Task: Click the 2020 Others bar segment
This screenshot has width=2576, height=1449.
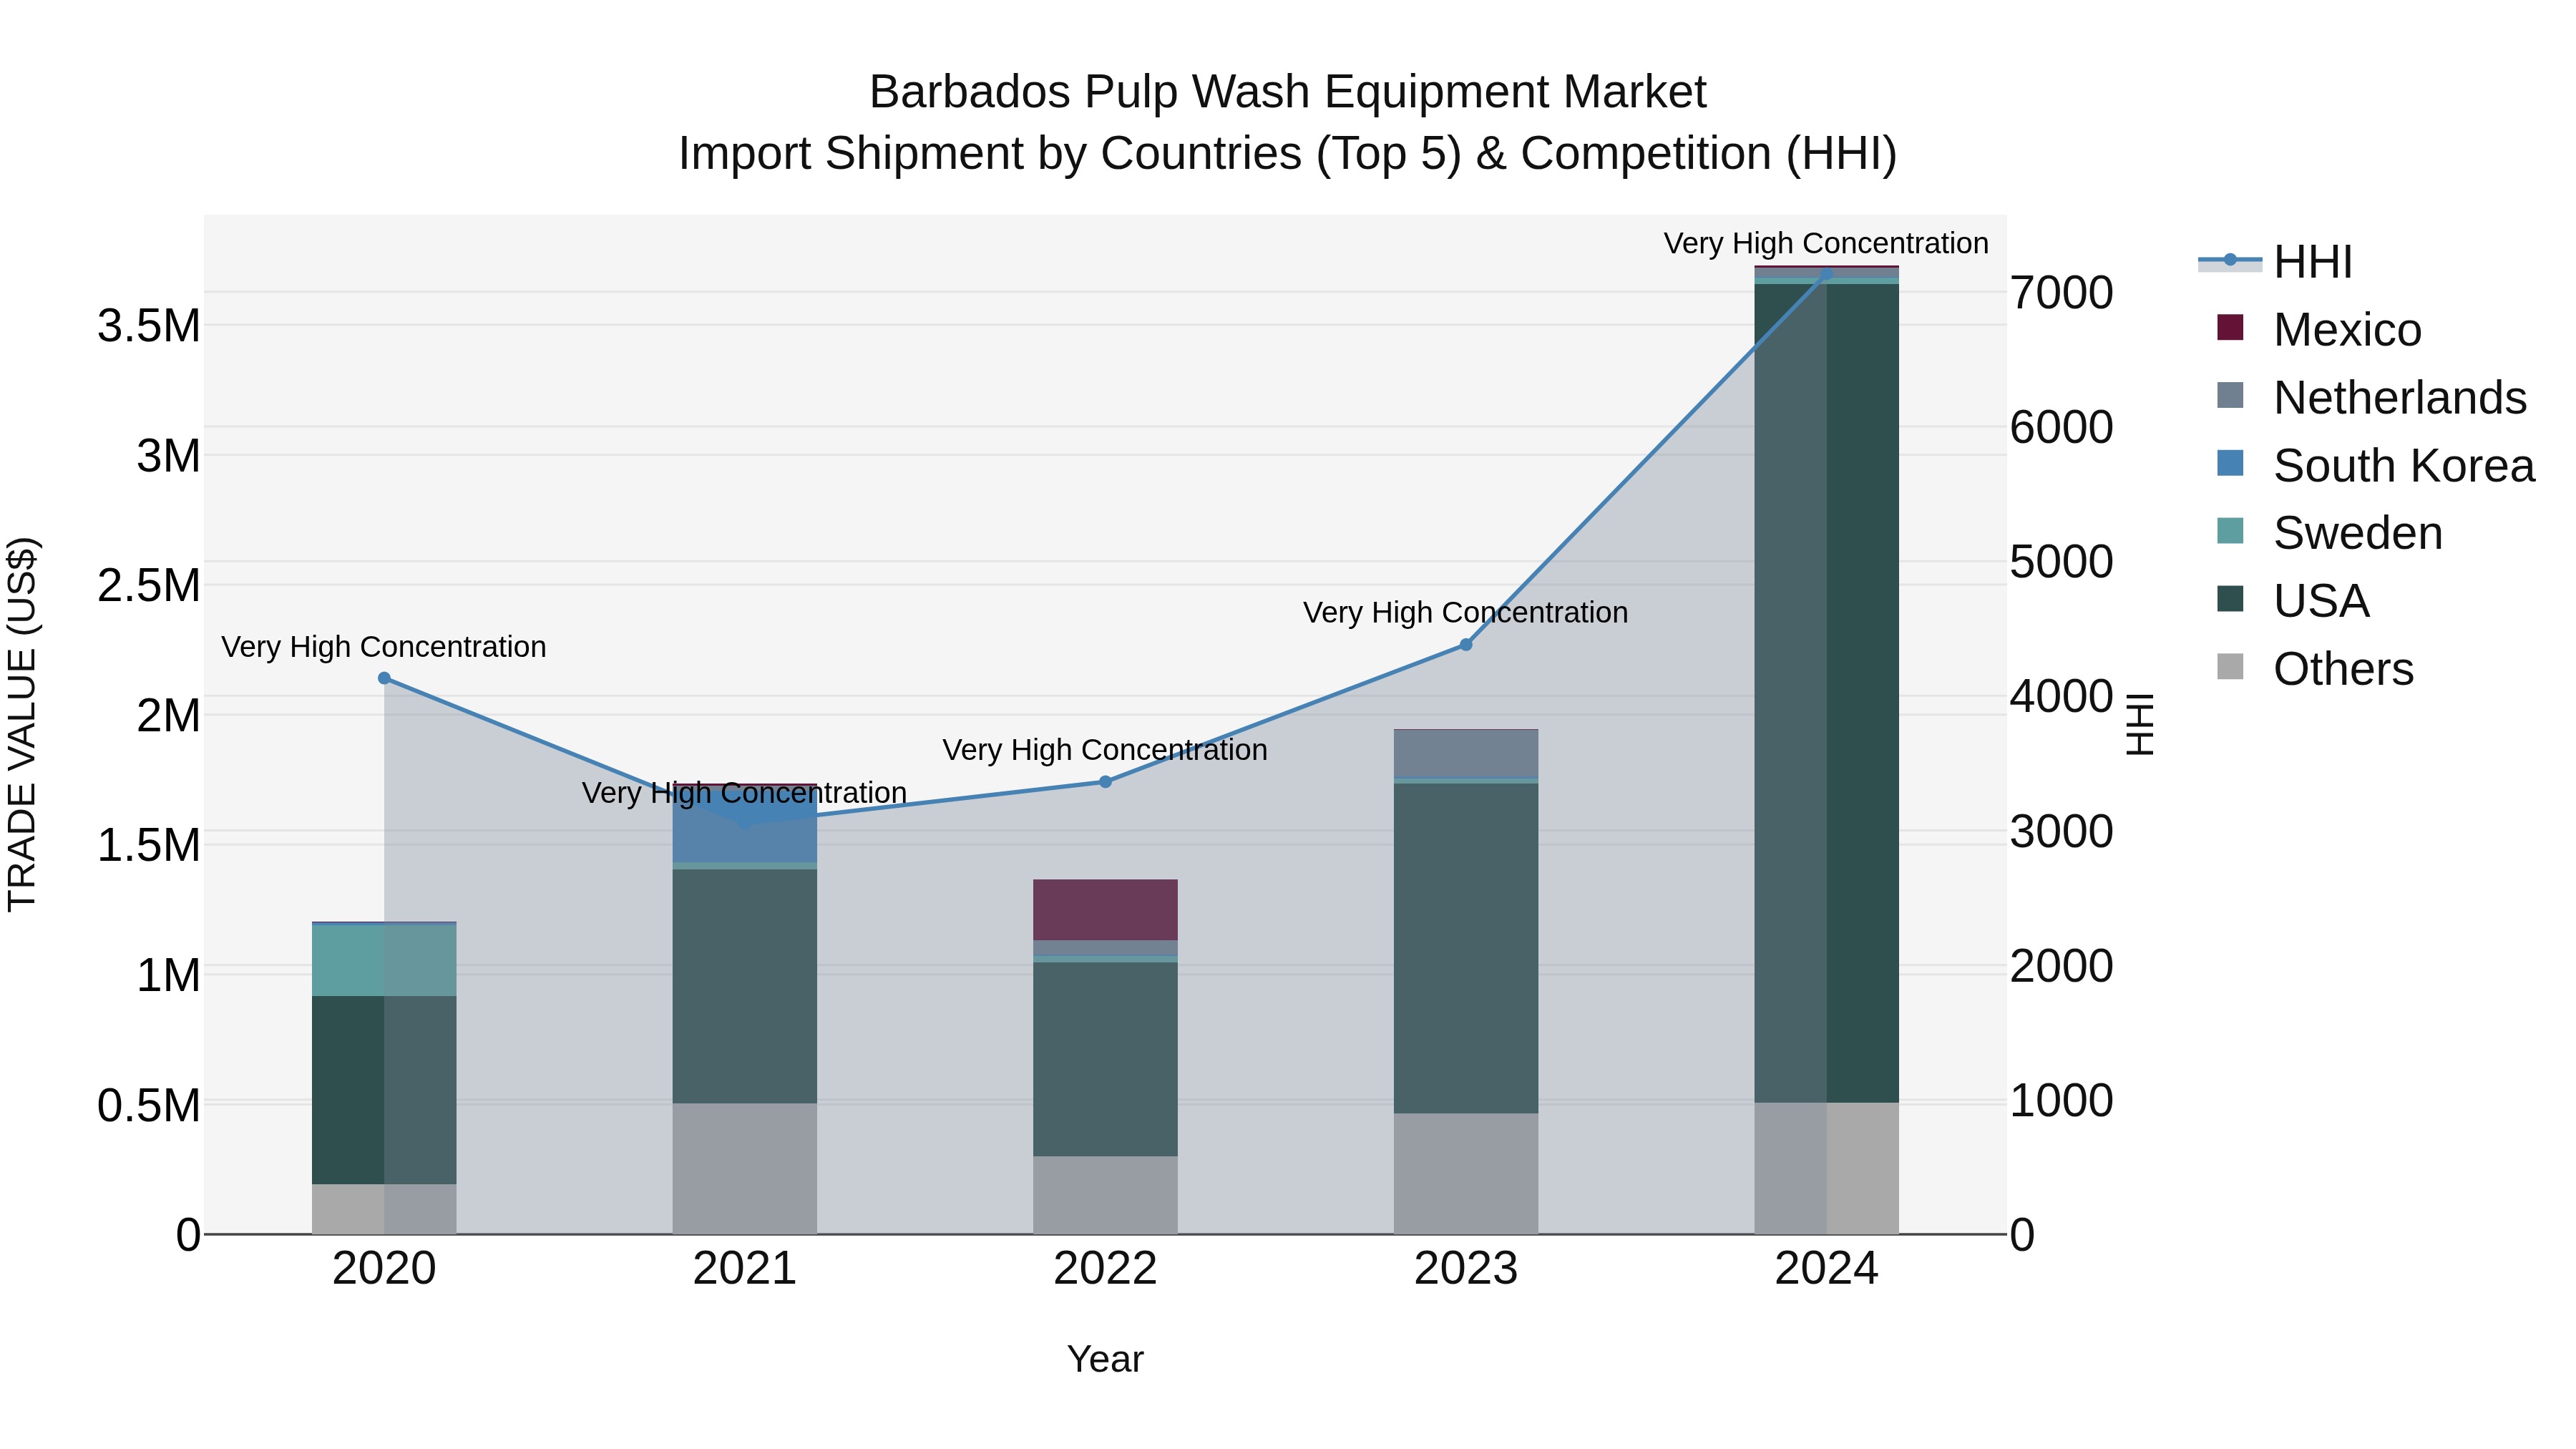Action: (384, 1209)
